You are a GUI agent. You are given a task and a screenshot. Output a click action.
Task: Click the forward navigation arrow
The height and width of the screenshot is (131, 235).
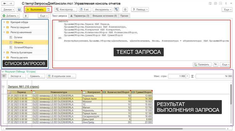click(11, 3)
